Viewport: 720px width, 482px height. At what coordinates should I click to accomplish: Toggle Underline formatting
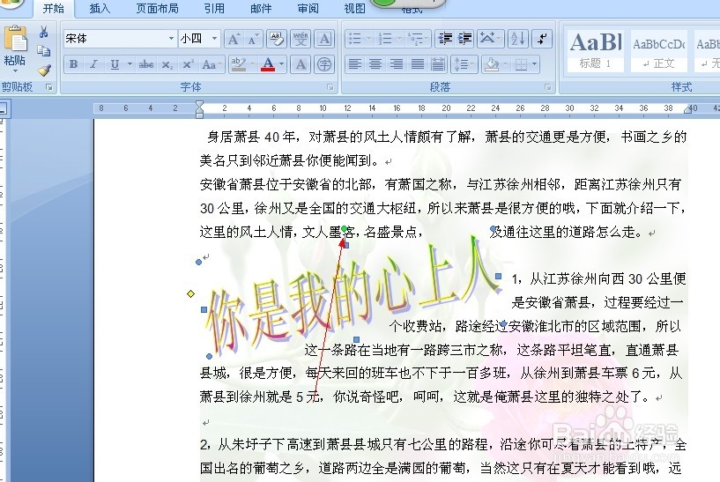(115, 64)
